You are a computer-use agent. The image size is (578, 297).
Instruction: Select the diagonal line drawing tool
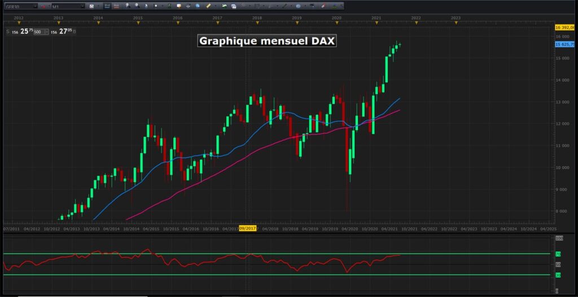[x=284, y=6]
